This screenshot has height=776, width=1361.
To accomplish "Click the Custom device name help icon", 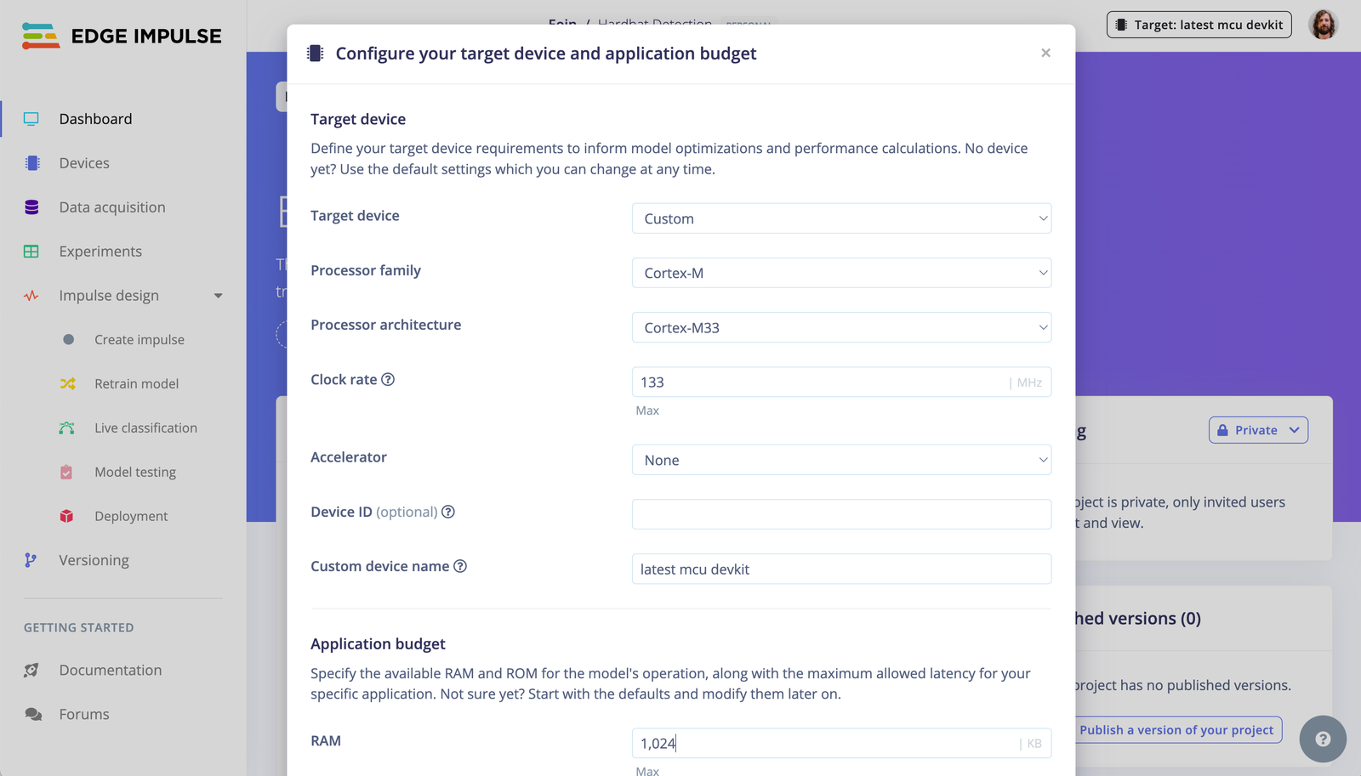I will [x=460, y=566].
